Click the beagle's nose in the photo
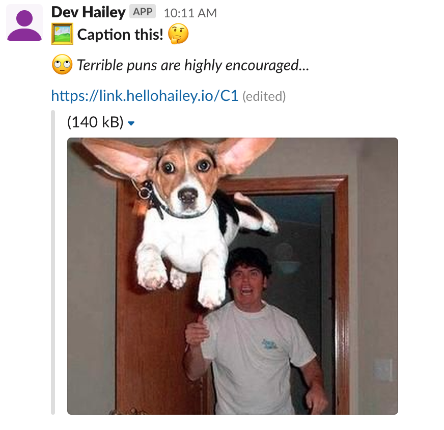This screenshot has width=444, height=430. pyautogui.click(x=188, y=196)
